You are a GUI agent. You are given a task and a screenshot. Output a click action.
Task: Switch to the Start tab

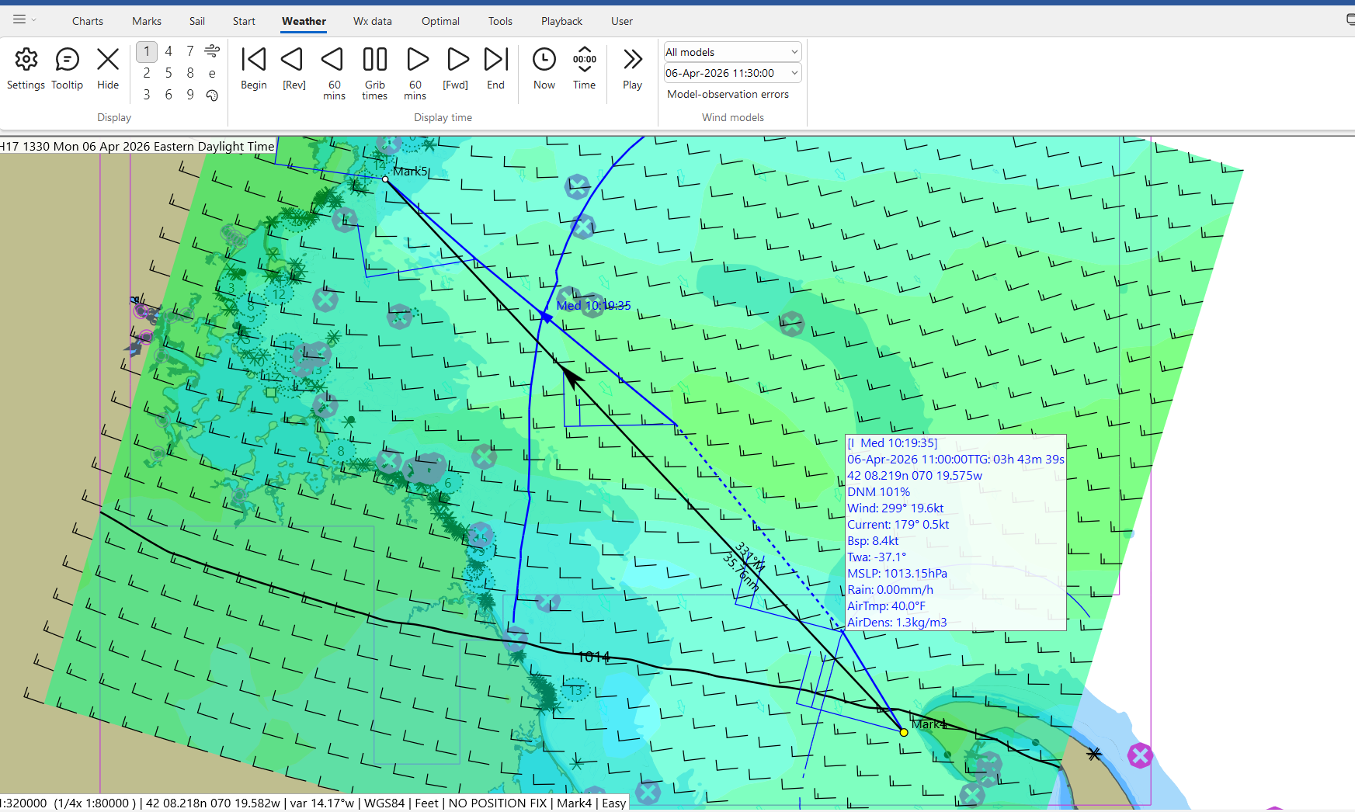(x=244, y=21)
